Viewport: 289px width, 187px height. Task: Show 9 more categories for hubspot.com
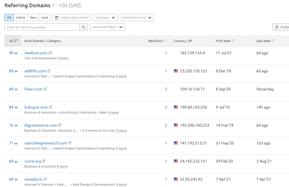113,112
